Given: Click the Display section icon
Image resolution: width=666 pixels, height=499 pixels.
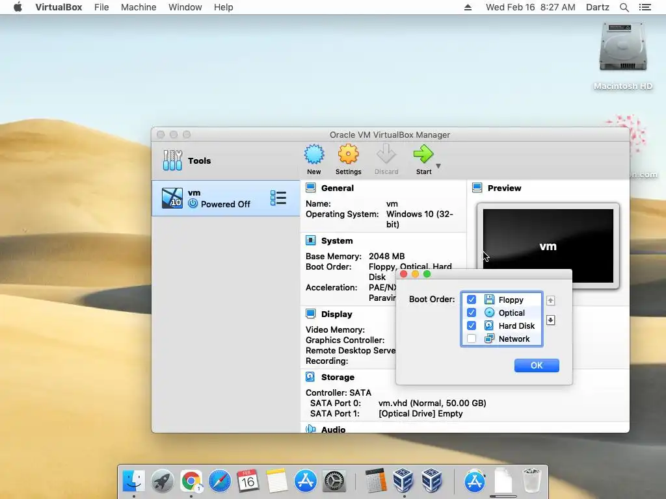Looking at the screenshot, I should [310, 314].
